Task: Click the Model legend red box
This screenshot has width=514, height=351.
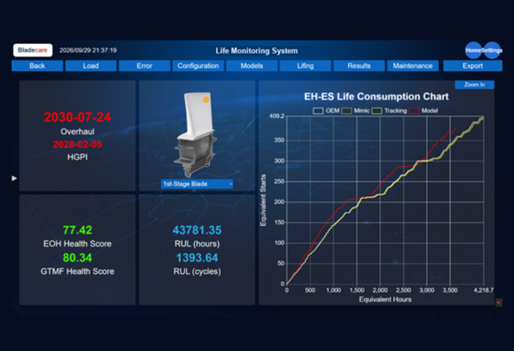Action: click(414, 111)
